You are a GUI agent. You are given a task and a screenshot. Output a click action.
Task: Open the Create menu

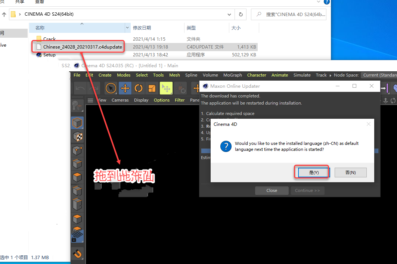pos(105,75)
